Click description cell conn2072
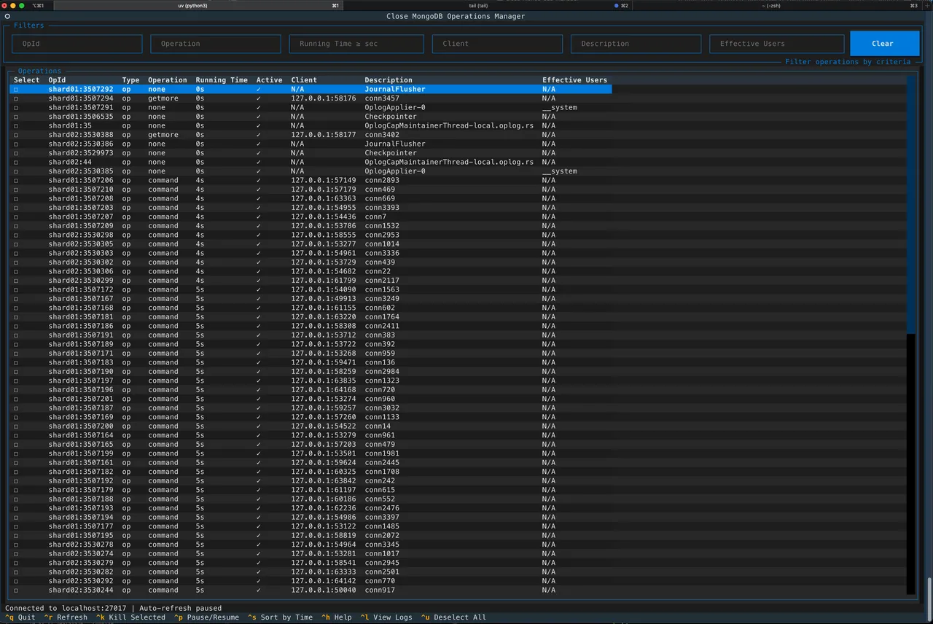933x624 pixels. [x=383, y=536]
